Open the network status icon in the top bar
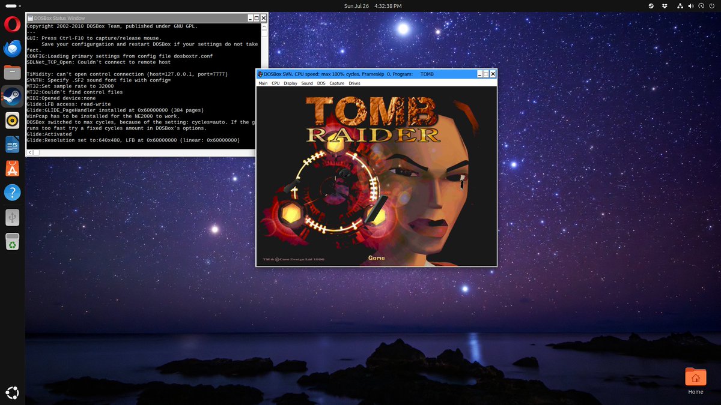 pyautogui.click(x=680, y=5)
